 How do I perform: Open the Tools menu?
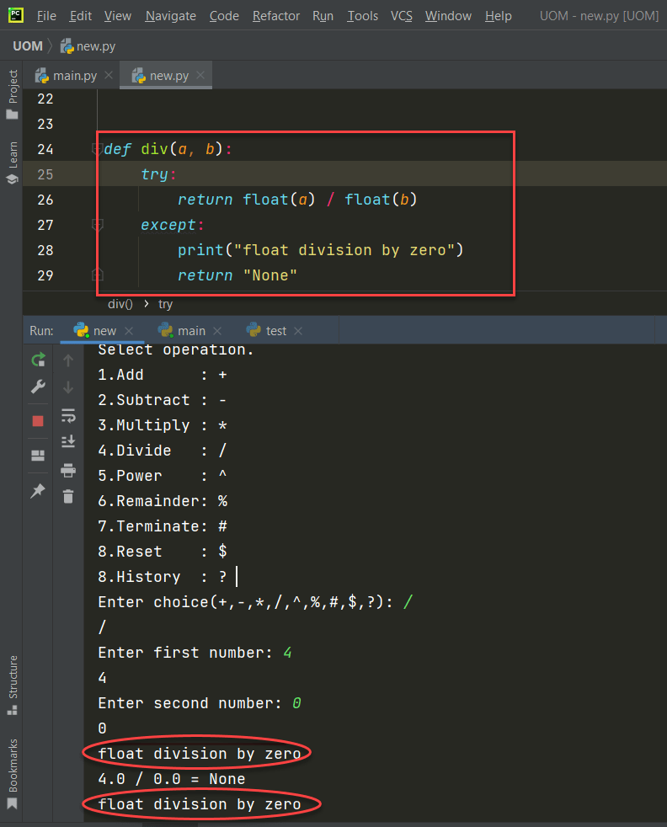click(x=363, y=16)
